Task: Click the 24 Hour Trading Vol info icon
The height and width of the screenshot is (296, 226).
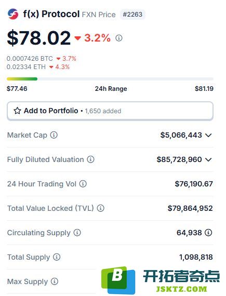Action: 83,184
